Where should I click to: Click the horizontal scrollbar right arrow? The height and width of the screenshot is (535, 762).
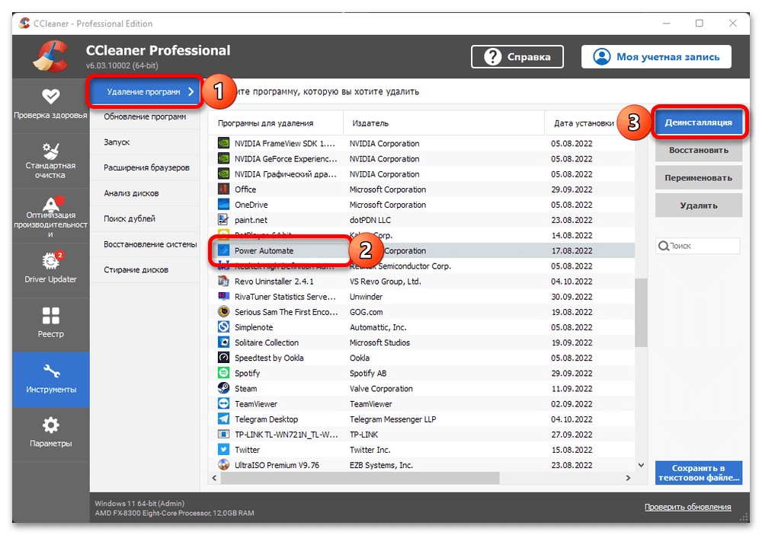(628, 478)
